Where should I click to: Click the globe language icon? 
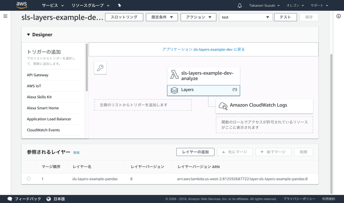48,199
